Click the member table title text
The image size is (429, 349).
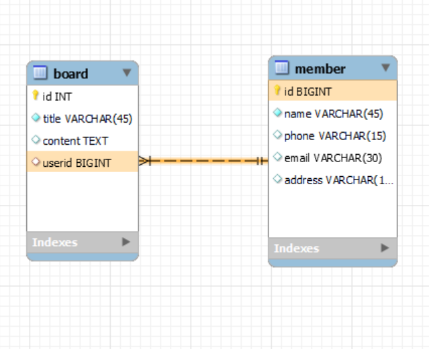click(x=320, y=68)
